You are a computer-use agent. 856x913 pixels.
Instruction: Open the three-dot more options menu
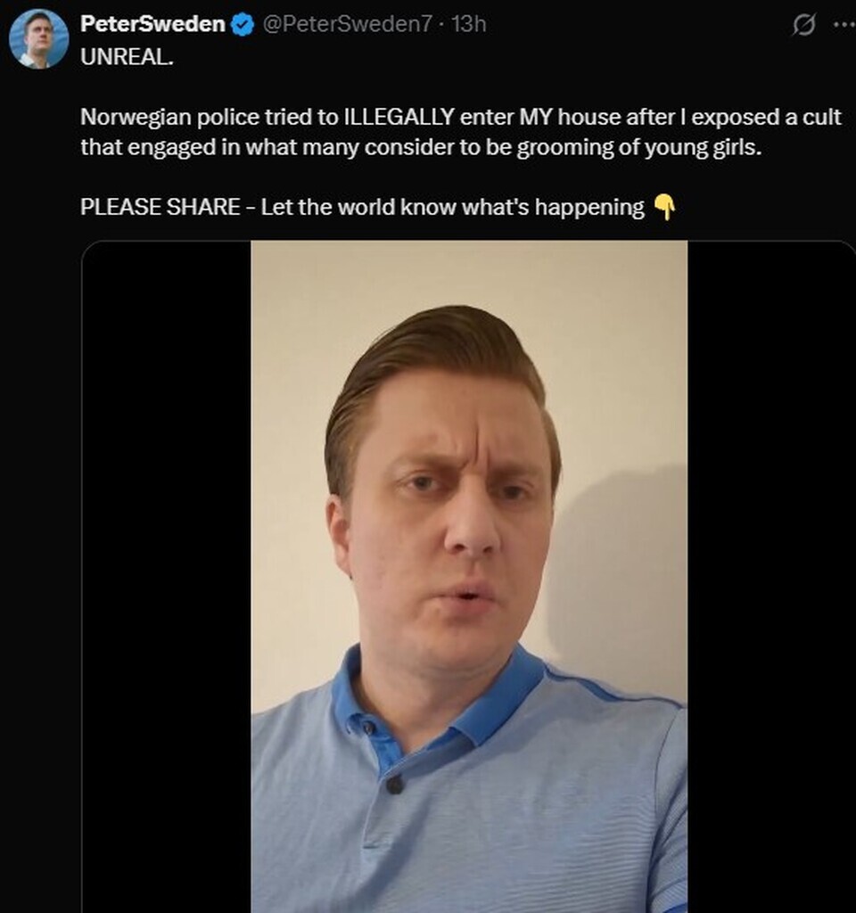pos(844,24)
